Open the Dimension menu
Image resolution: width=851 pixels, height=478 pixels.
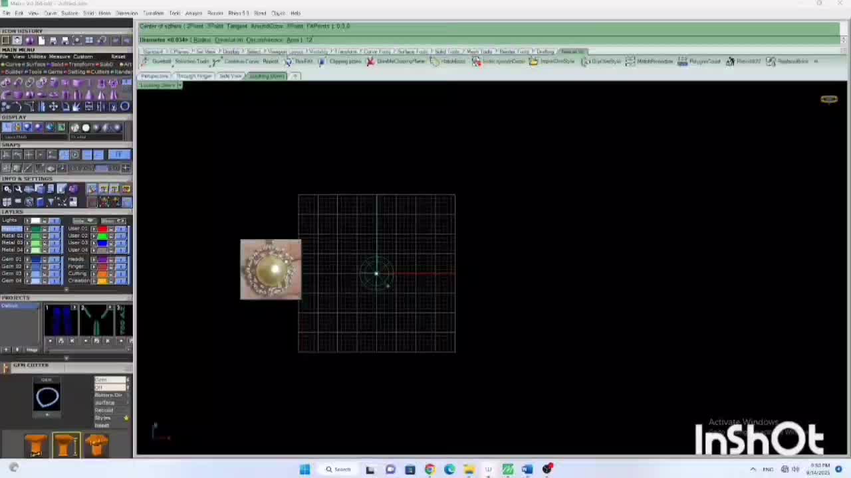[x=126, y=13]
